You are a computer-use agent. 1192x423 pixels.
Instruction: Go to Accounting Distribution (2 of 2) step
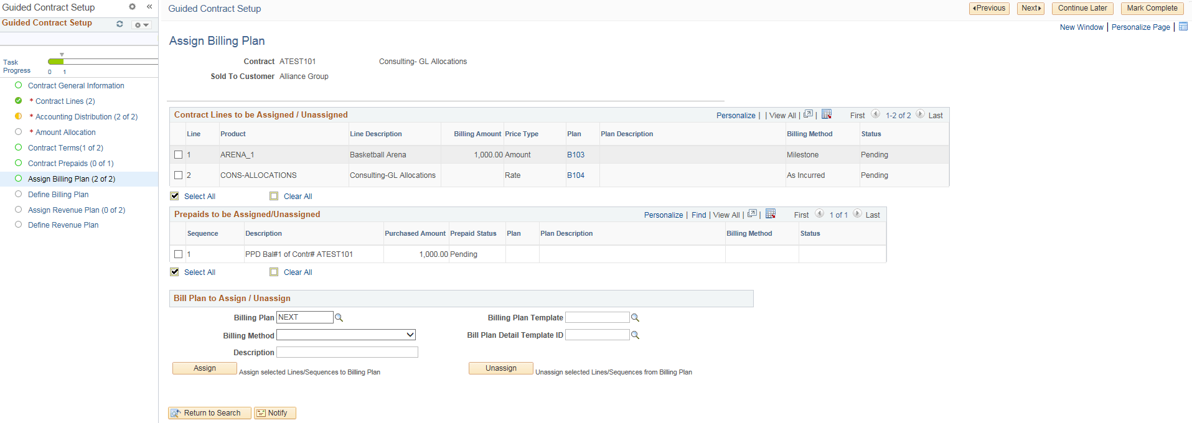click(x=87, y=117)
